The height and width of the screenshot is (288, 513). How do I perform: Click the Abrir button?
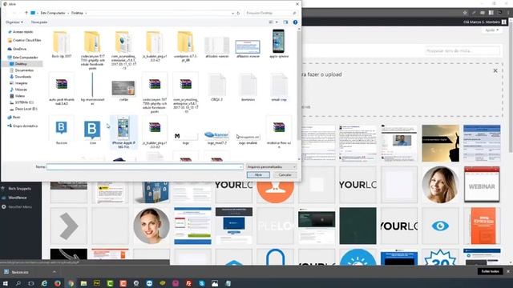(x=258, y=175)
